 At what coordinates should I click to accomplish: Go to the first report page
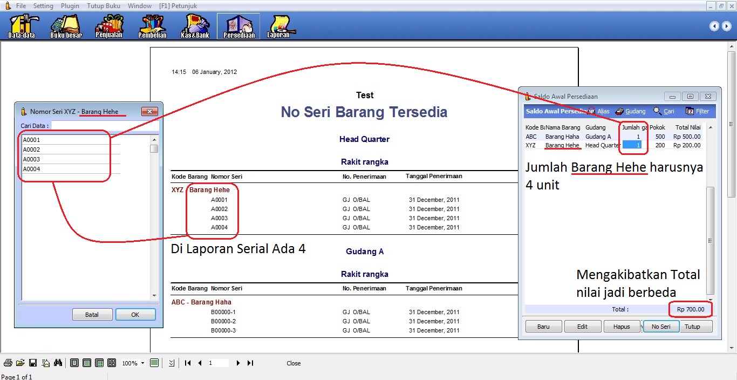pos(188,363)
